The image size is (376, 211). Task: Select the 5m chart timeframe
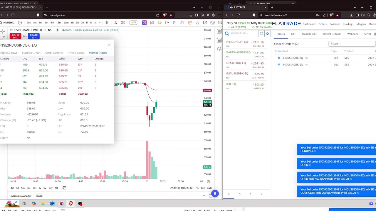tap(52, 23)
